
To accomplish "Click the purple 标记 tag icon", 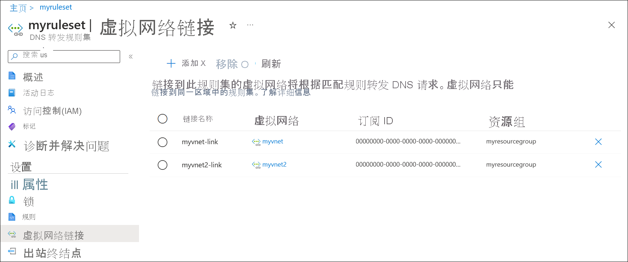I will click(12, 126).
